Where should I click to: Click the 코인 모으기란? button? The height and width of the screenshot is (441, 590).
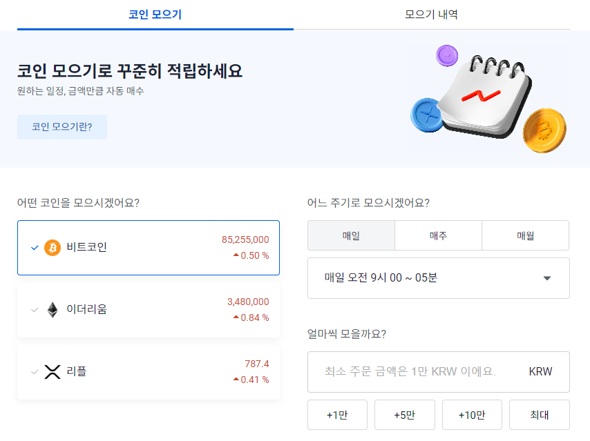click(61, 127)
